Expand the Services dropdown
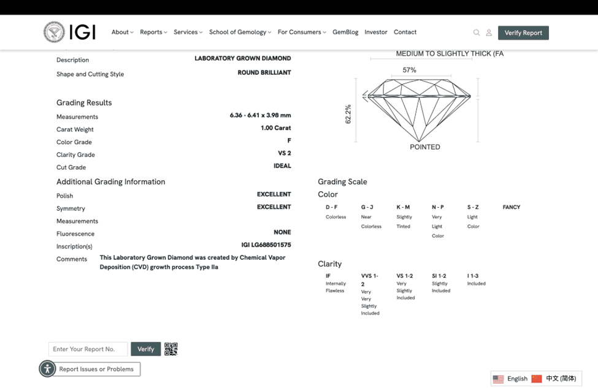Image resolution: width=598 pixels, height=388 pixels. [188, 32]
